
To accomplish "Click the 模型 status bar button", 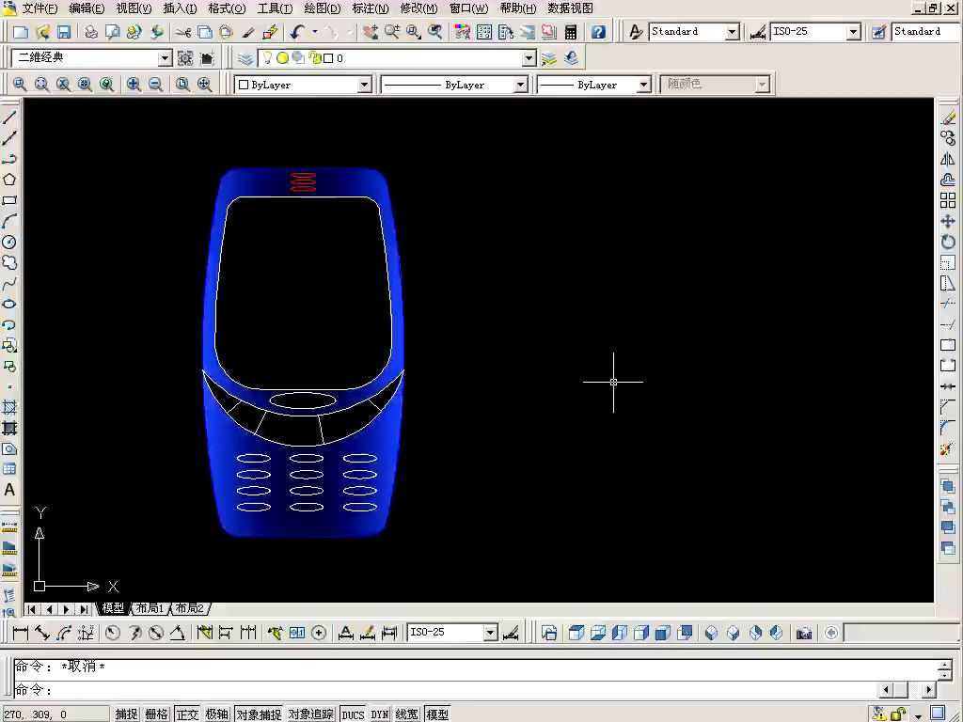I will (x=437, y=714).
